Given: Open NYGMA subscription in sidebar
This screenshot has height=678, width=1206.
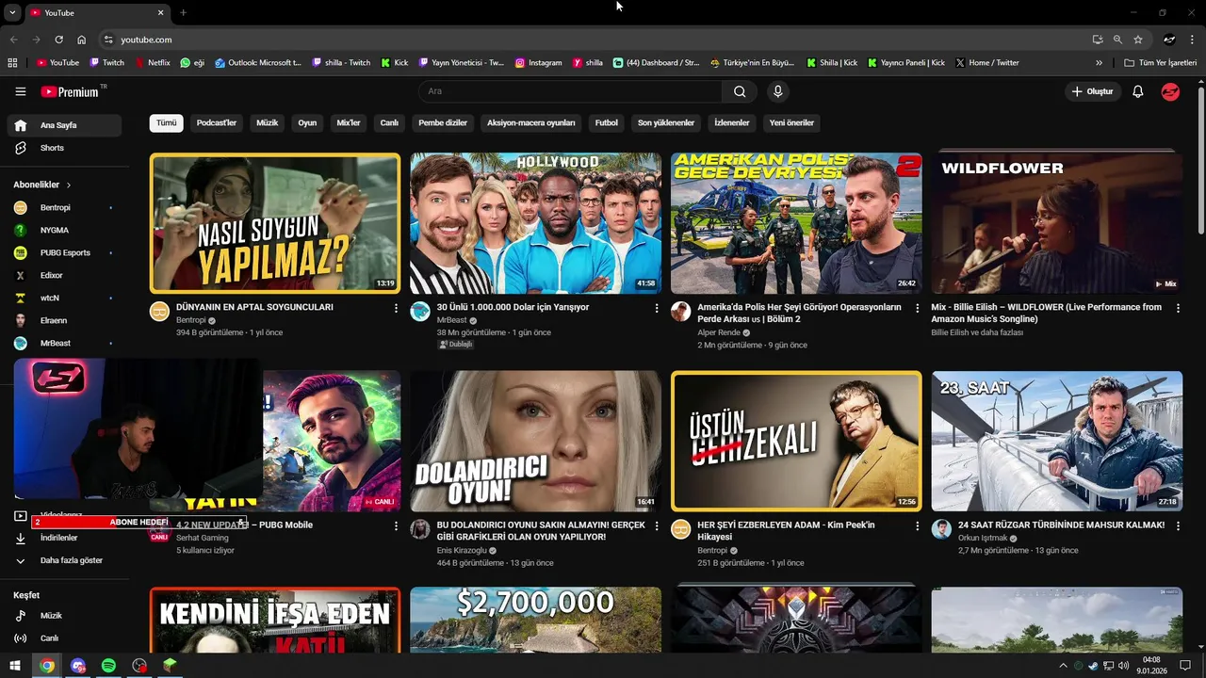Looking at the screenshot, I should click(64, 230).
